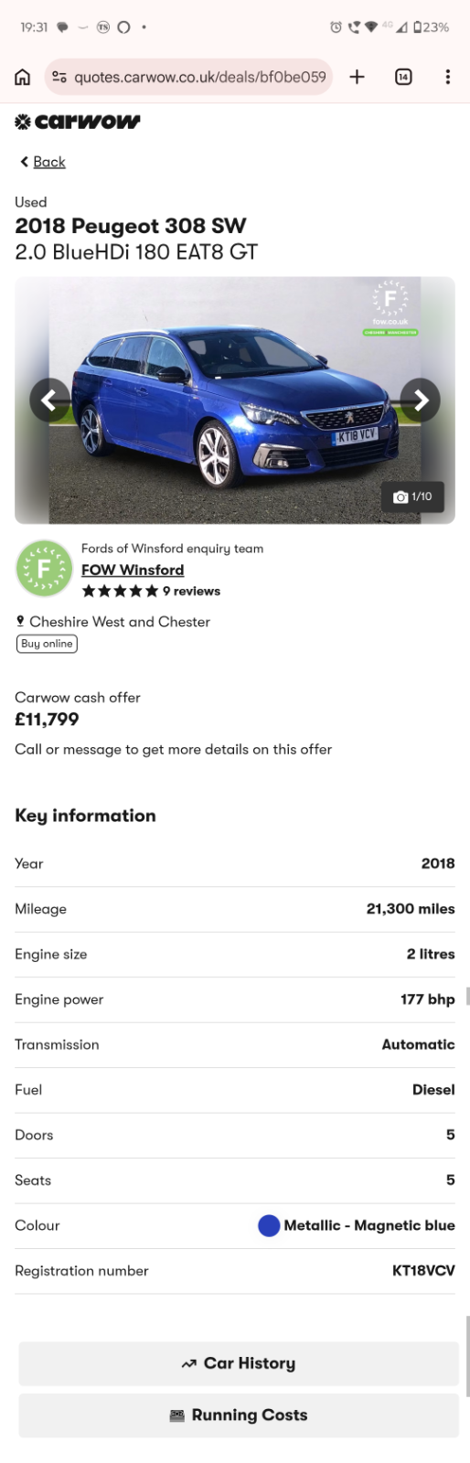This screenshot has width=470, height=1463.
Task: Tap the Fords of Winsford dealer logo
Action: click(43, 569)
